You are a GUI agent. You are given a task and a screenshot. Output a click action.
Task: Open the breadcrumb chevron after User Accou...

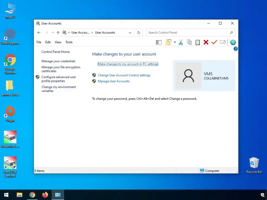pos(92,33)
